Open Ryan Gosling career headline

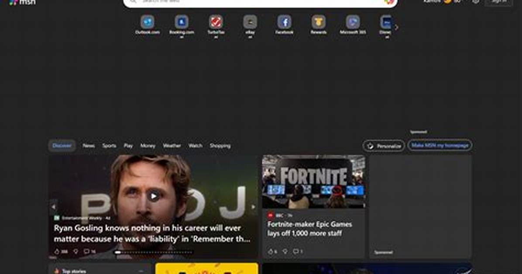152,233
